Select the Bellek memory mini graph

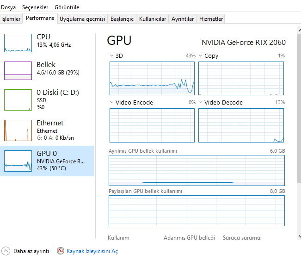[x=17, y=71]
